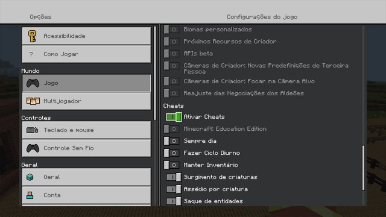Open the Geral settings page
The image size is (386, 217).
click(x=86, y=177)
